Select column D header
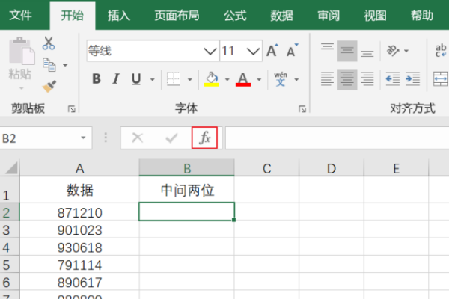Image resolution: width=449 pixels, height=299 pixels. click(332, 168)
